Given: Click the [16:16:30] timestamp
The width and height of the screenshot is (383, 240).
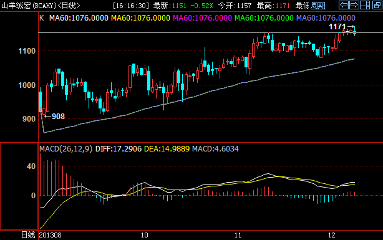Looking at the screenshot, I should click(131, 6).
